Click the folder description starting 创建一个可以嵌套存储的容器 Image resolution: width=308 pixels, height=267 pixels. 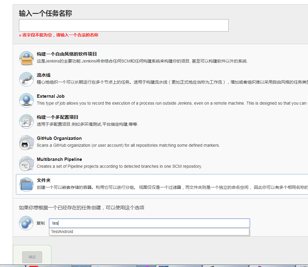[172, 187]
